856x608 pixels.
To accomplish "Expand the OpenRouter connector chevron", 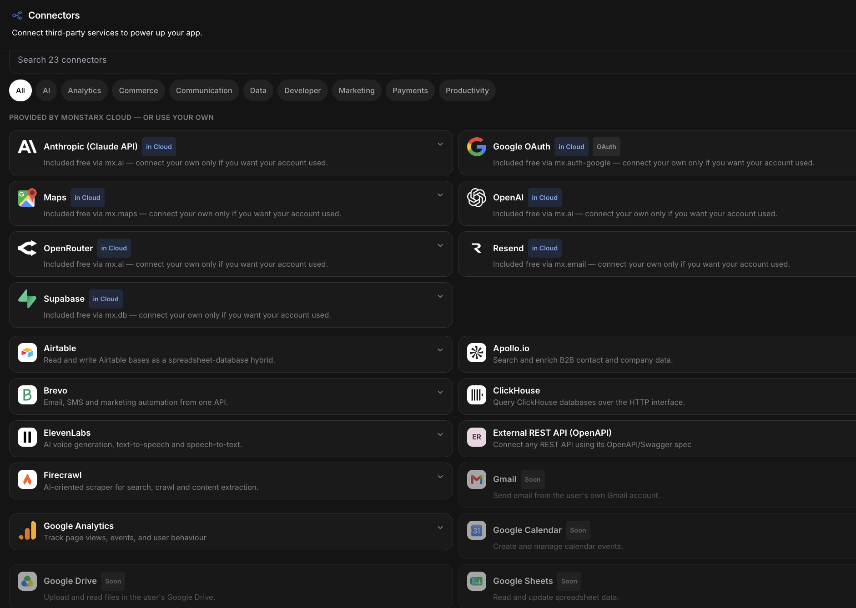I will tap(440, 245).
